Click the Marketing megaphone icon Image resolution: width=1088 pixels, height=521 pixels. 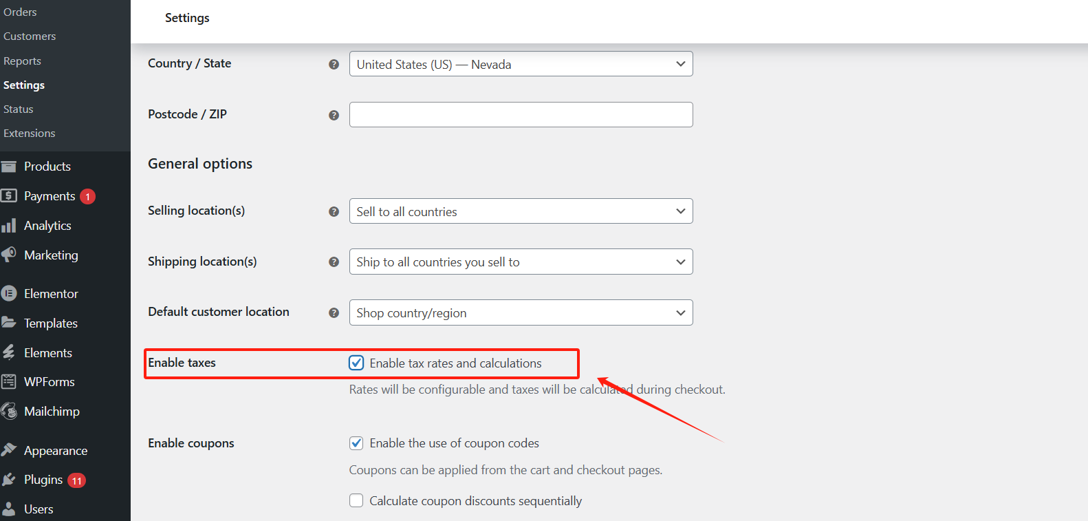point(9,255)
